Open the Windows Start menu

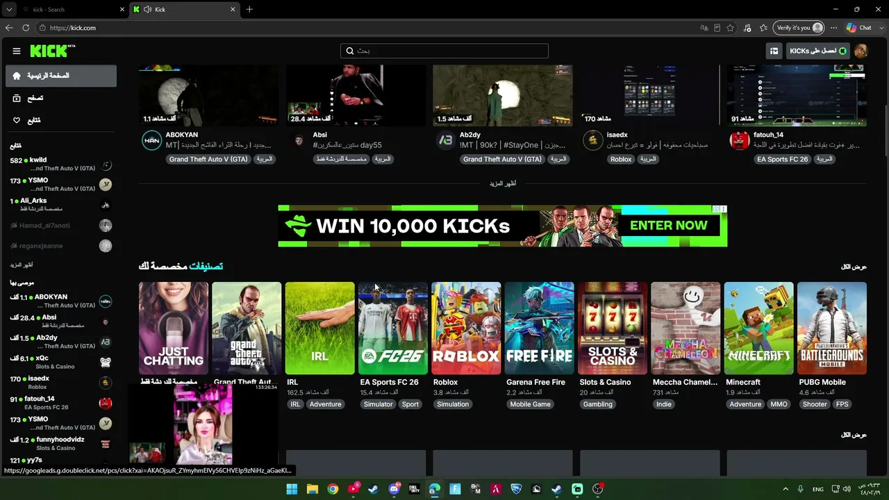292,489
